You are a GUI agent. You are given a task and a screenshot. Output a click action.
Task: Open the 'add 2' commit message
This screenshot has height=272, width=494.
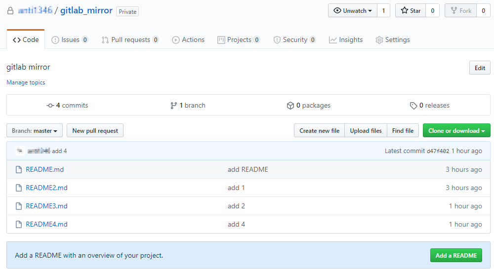(x=236, y=206)
